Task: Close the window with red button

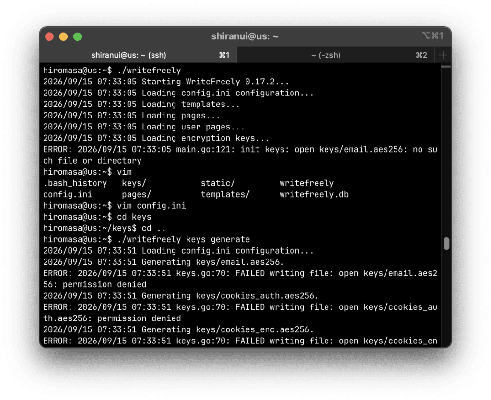Action: pyautogui.click(x=49, y=36)
